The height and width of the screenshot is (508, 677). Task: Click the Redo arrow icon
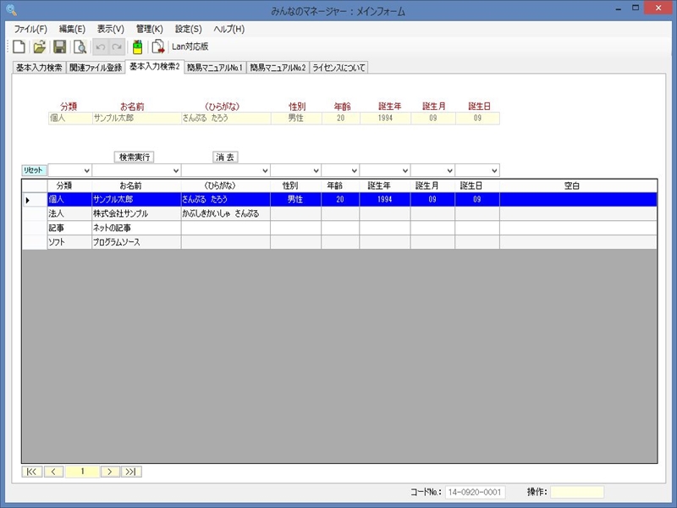click(x=117, y=47)
